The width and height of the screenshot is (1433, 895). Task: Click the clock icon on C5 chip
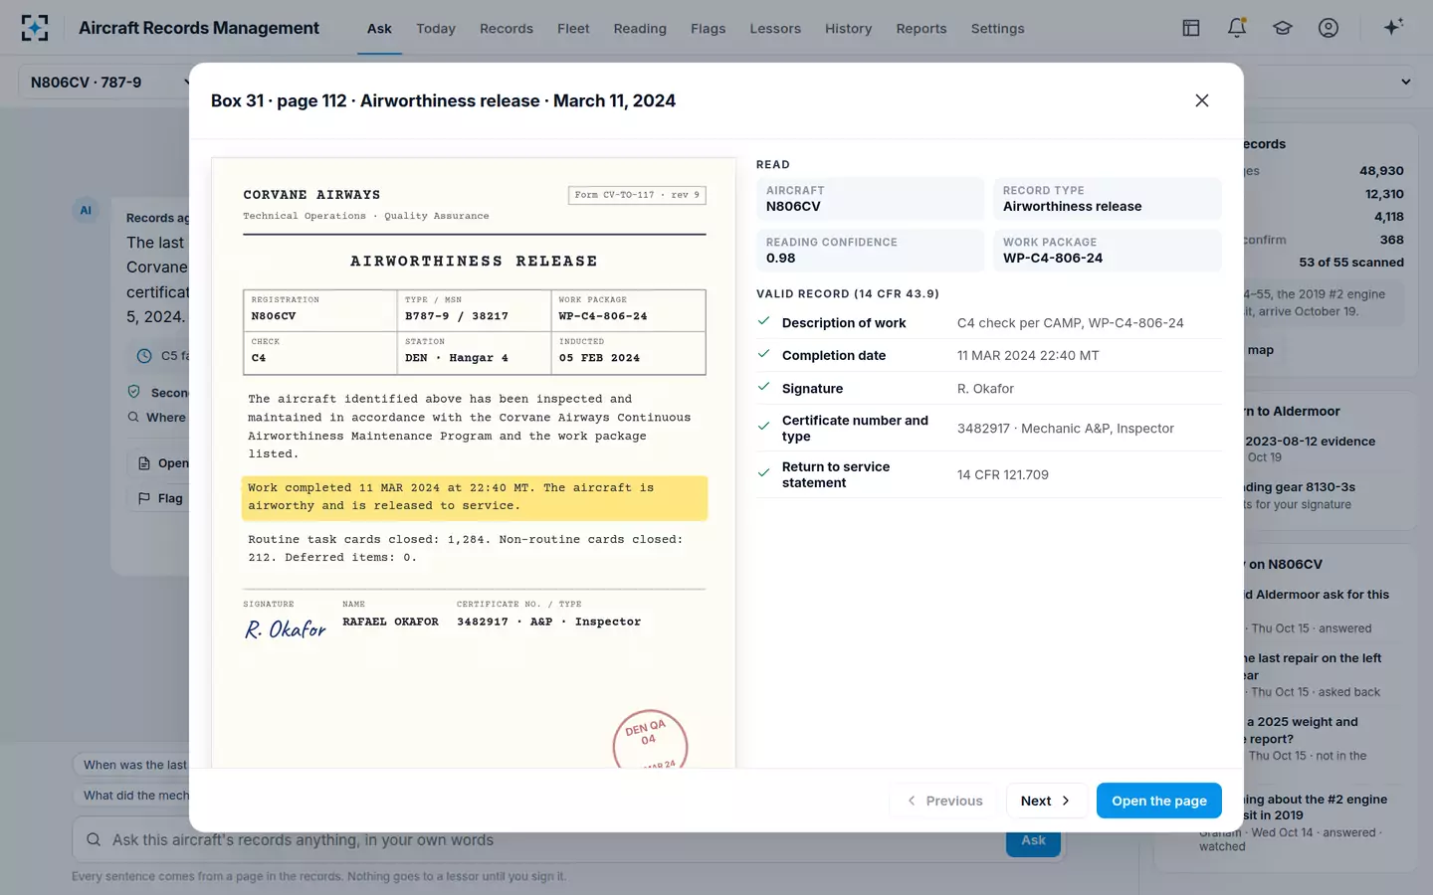pyautogui.click(x=144, y=356)
